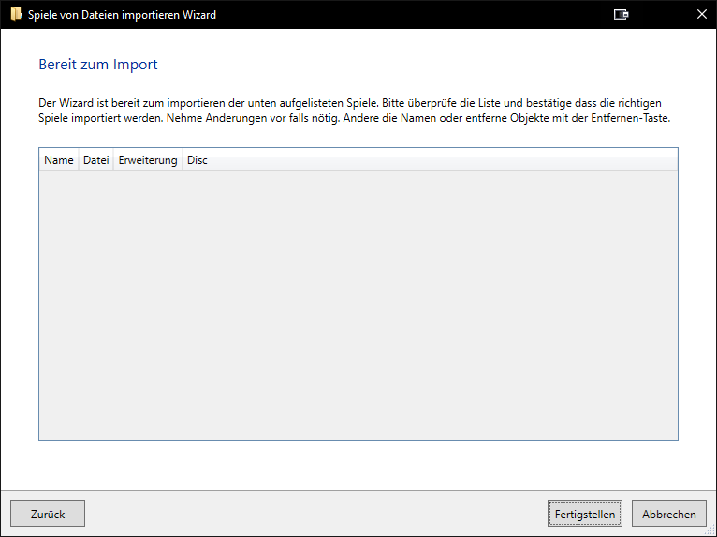Finish the import with Fertigstellen
The image size is (717, 537).
click(x=585, y=514)
